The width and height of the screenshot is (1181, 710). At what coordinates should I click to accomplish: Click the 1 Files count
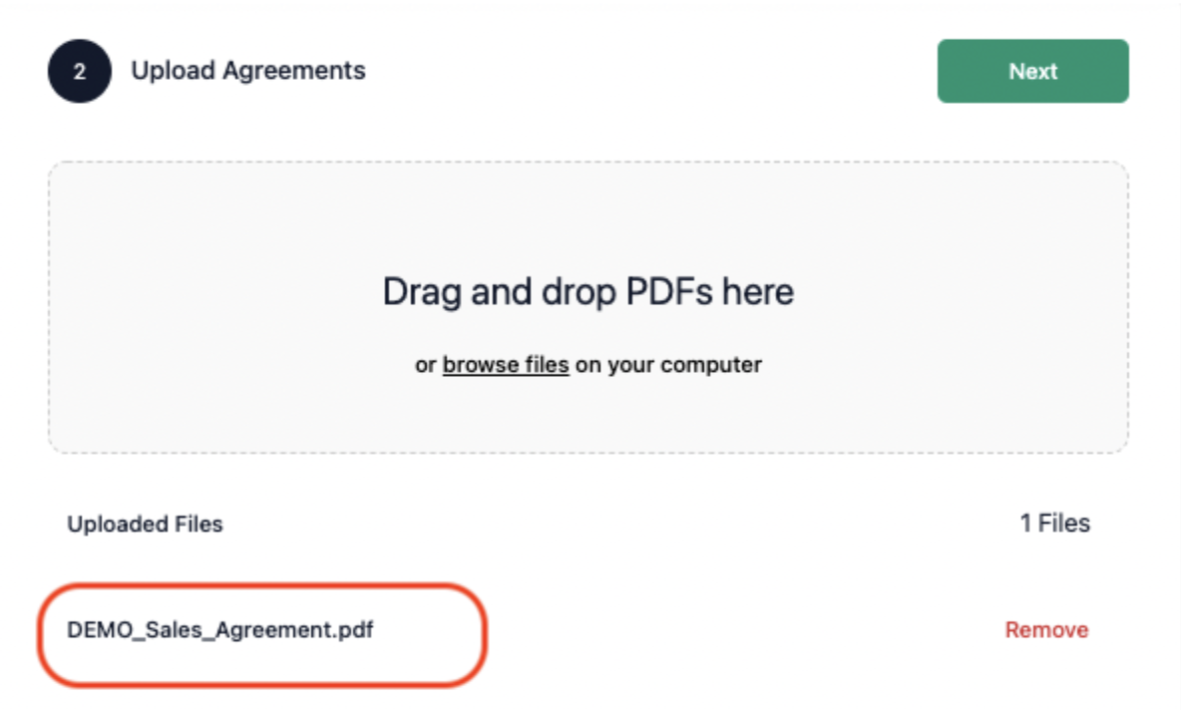[1054, 523]
